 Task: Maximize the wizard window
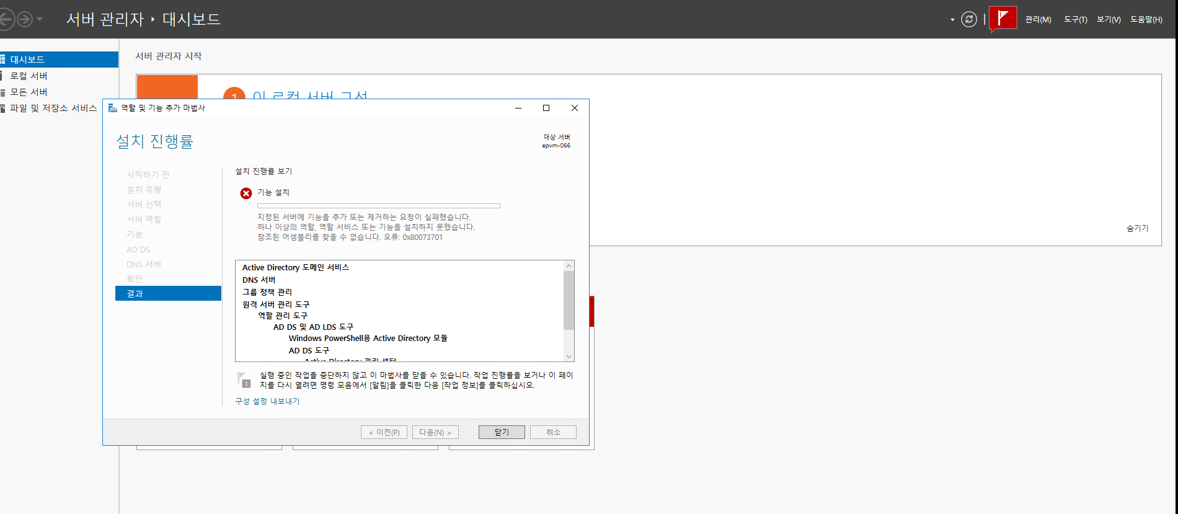click(x=546, y=108)
